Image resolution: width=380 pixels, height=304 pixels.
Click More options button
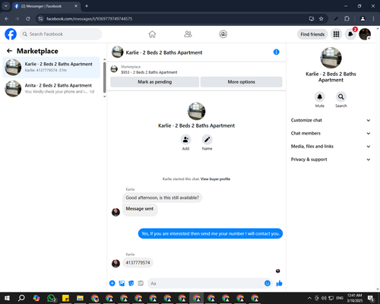pos(241,82)
